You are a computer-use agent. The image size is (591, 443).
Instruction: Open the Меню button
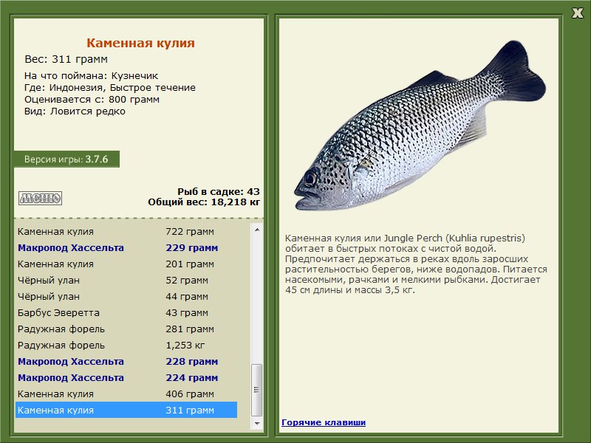point(40,198)
